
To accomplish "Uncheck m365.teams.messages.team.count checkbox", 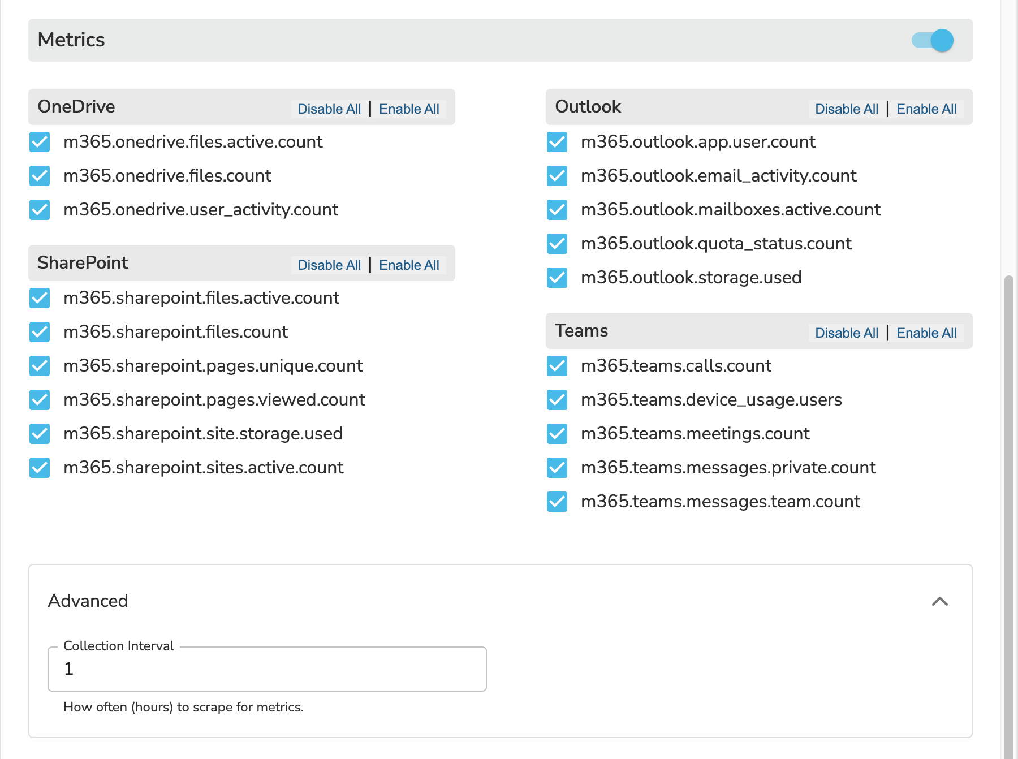I will (557, 502).
